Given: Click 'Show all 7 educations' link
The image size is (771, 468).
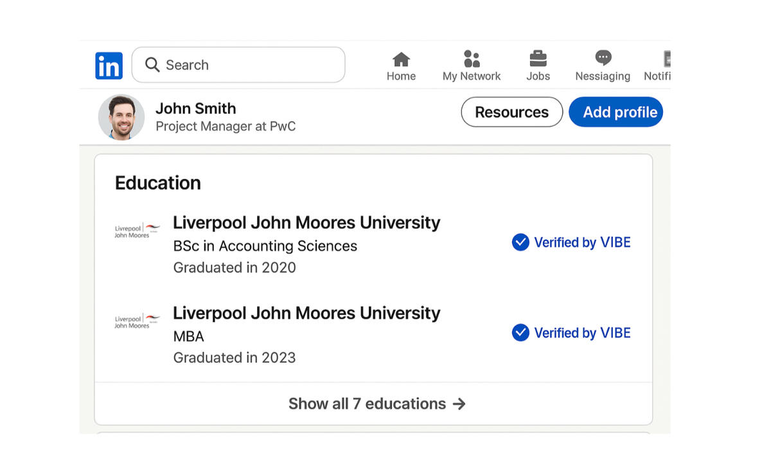Looking at the screenshot, I should 377,404.
